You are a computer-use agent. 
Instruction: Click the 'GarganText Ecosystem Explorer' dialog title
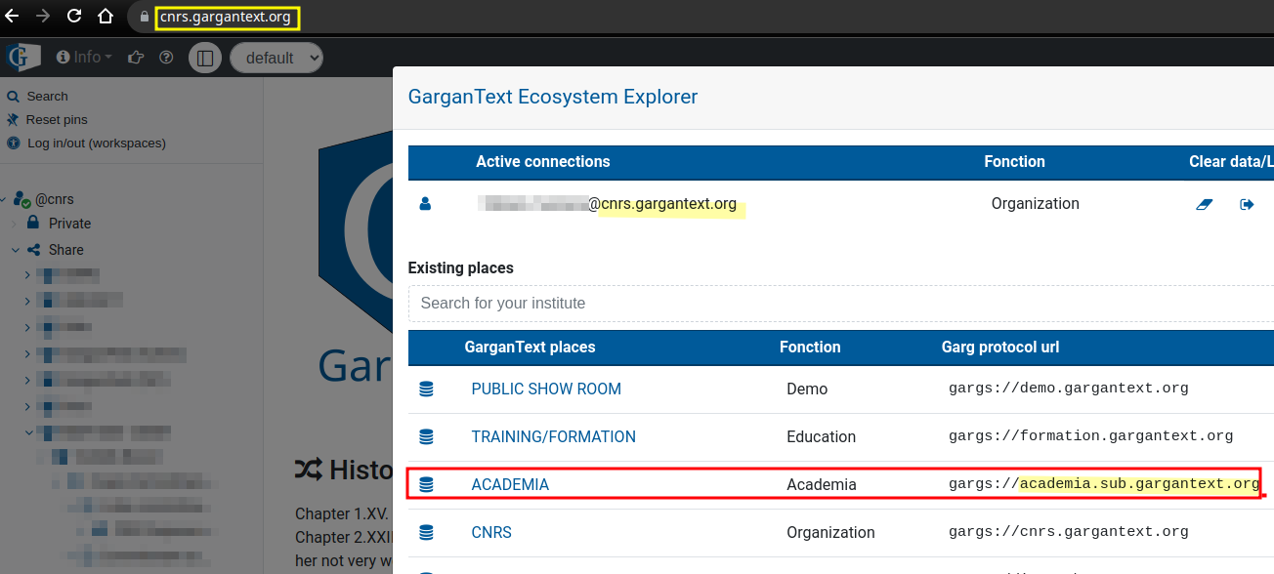[x=553, y=97]
